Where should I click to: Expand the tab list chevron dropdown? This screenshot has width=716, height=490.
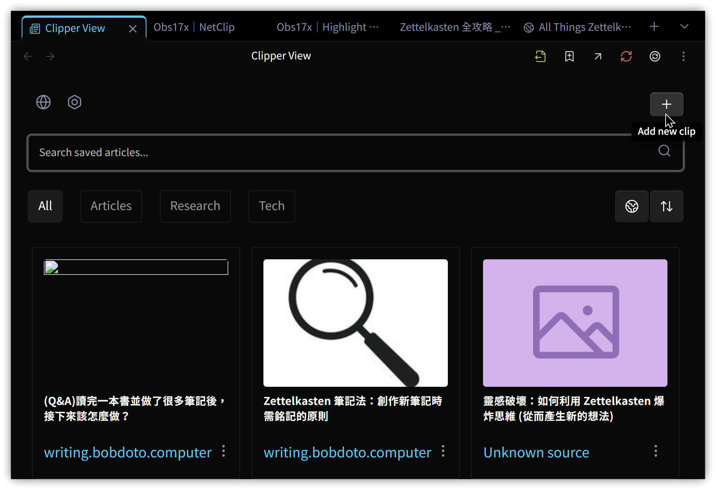pos(684,26)
